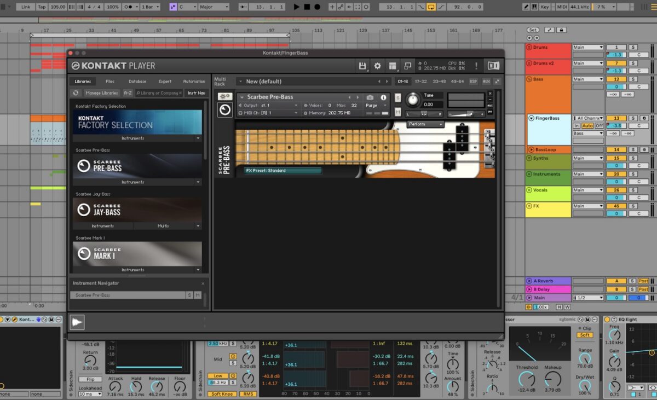The height and width of the screenshot is (400, 657).
Task: Open the Perform view dropdown
Action: (x=426, y=124)
